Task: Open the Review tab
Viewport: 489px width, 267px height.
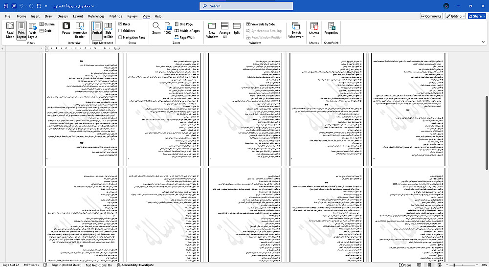Action: coord(132,16)
